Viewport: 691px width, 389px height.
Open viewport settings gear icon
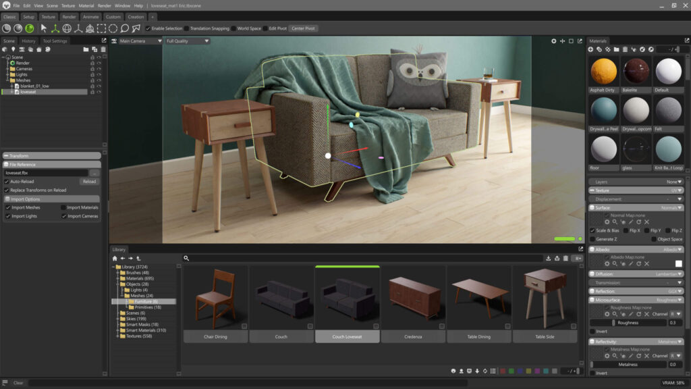(554, 41)
